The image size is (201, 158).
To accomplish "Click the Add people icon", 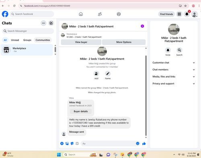I will click(x=96, y=74).
